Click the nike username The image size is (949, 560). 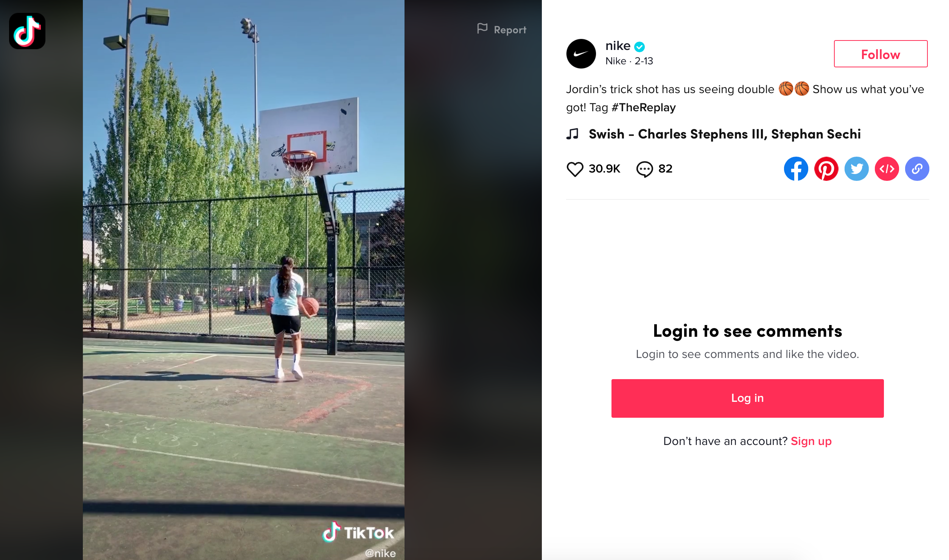[x=618, y=46]
